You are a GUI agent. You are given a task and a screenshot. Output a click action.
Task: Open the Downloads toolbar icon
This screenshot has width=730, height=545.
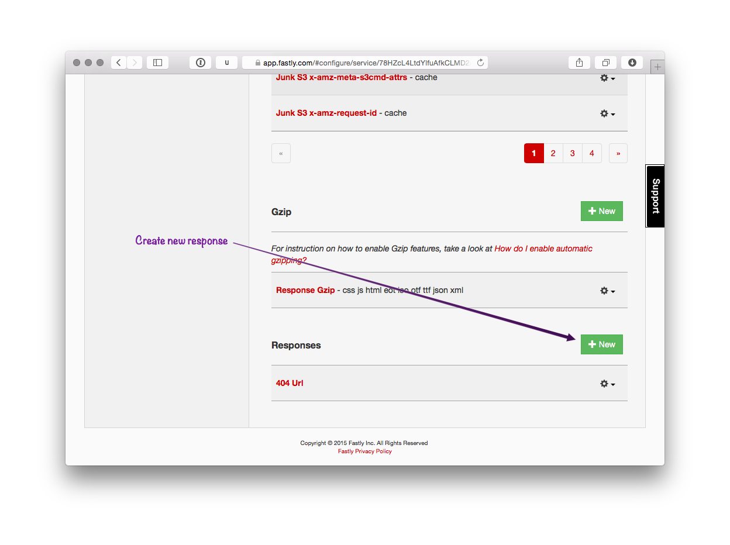pyautogui.click(x=632, y=63)
